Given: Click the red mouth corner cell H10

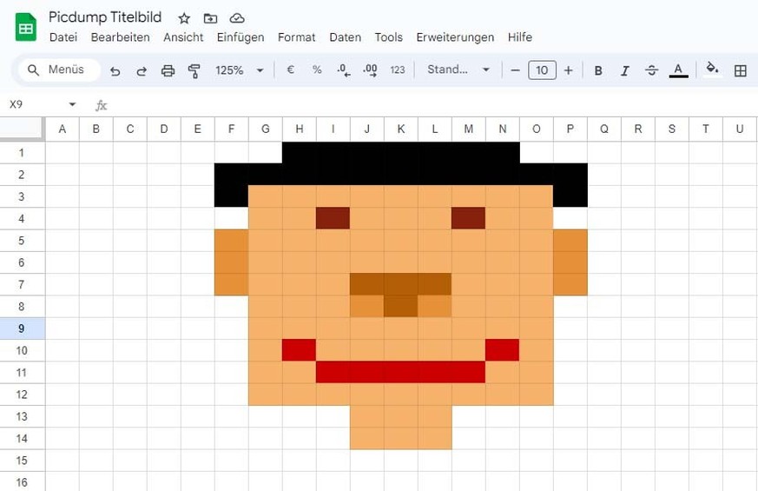Looking at the screenshot, I should (300, 350).
